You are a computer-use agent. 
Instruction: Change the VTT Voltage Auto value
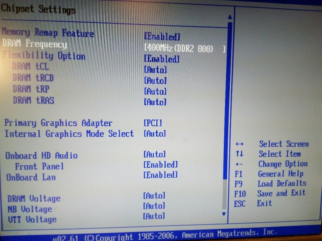point(154,216)
